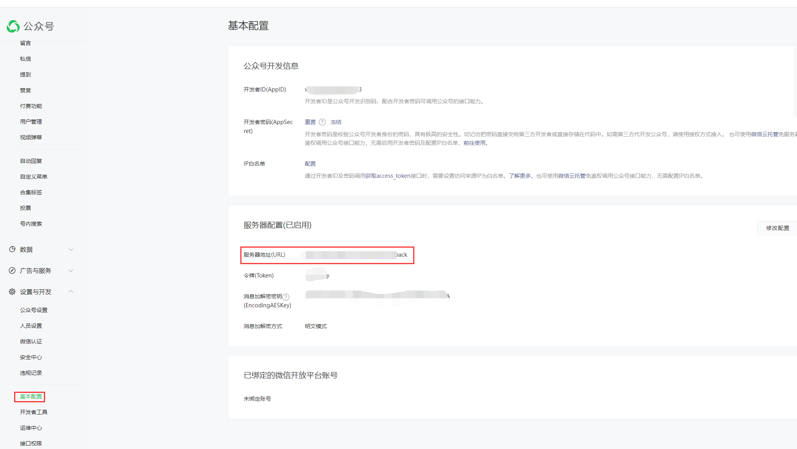Image resolution: width=797 pixels, height=449 pixels.
Task: Click 冻结 link for developer secret
Action: 336,122
